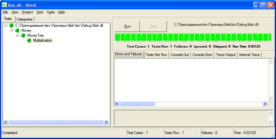Click left arrow of test tree scrollbar
The height and width of the screenshot is (139, 276).
(6, 122)
